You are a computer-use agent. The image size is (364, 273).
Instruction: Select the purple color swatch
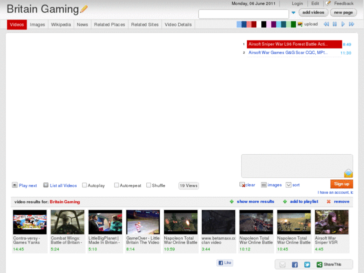point(273,24)
